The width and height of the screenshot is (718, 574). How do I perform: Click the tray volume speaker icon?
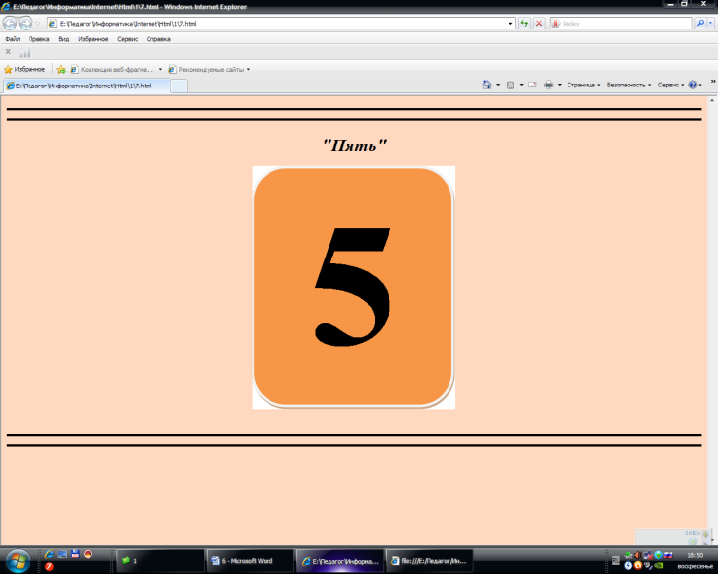[x=638, y=555]
